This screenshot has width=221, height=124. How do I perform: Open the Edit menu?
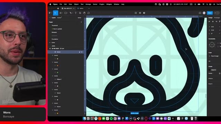point(65,4)
